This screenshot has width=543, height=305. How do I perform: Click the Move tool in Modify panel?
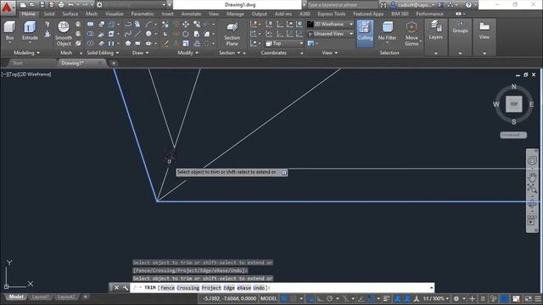click(x=186, y=25)
